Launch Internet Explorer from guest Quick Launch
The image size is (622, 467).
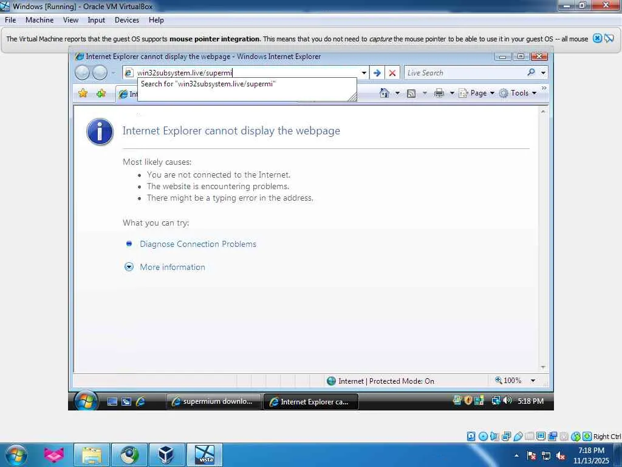click(x=140, y=401)
